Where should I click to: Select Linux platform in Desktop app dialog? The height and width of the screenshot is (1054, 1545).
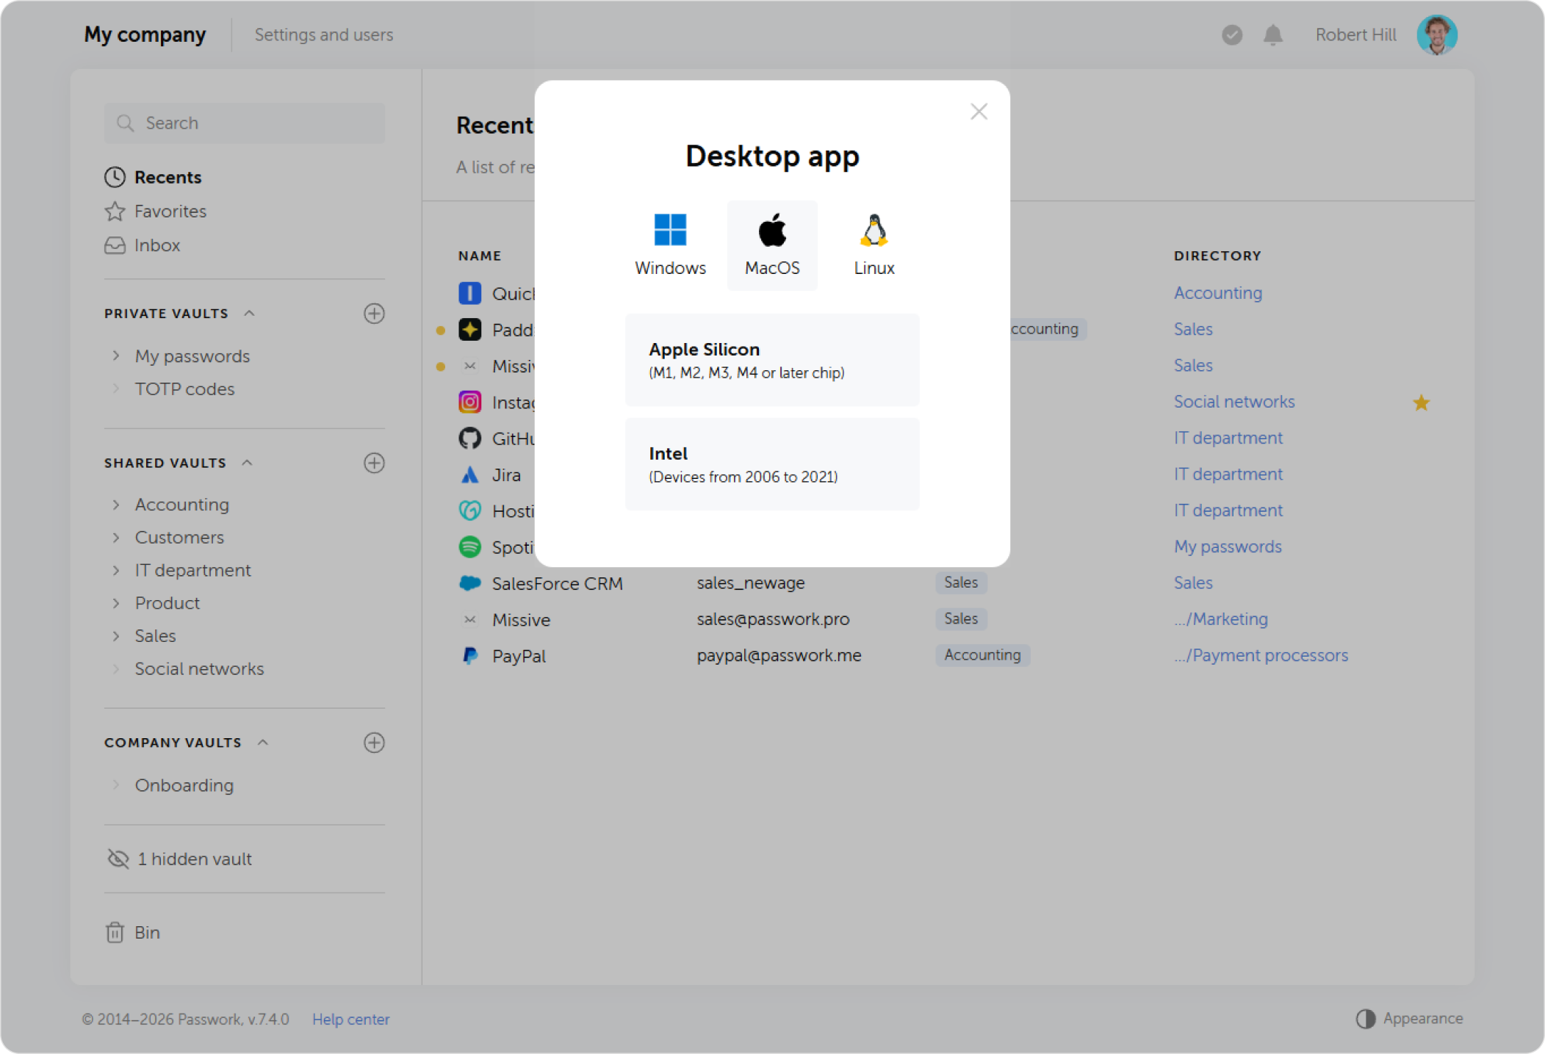[x=874, y=245]
